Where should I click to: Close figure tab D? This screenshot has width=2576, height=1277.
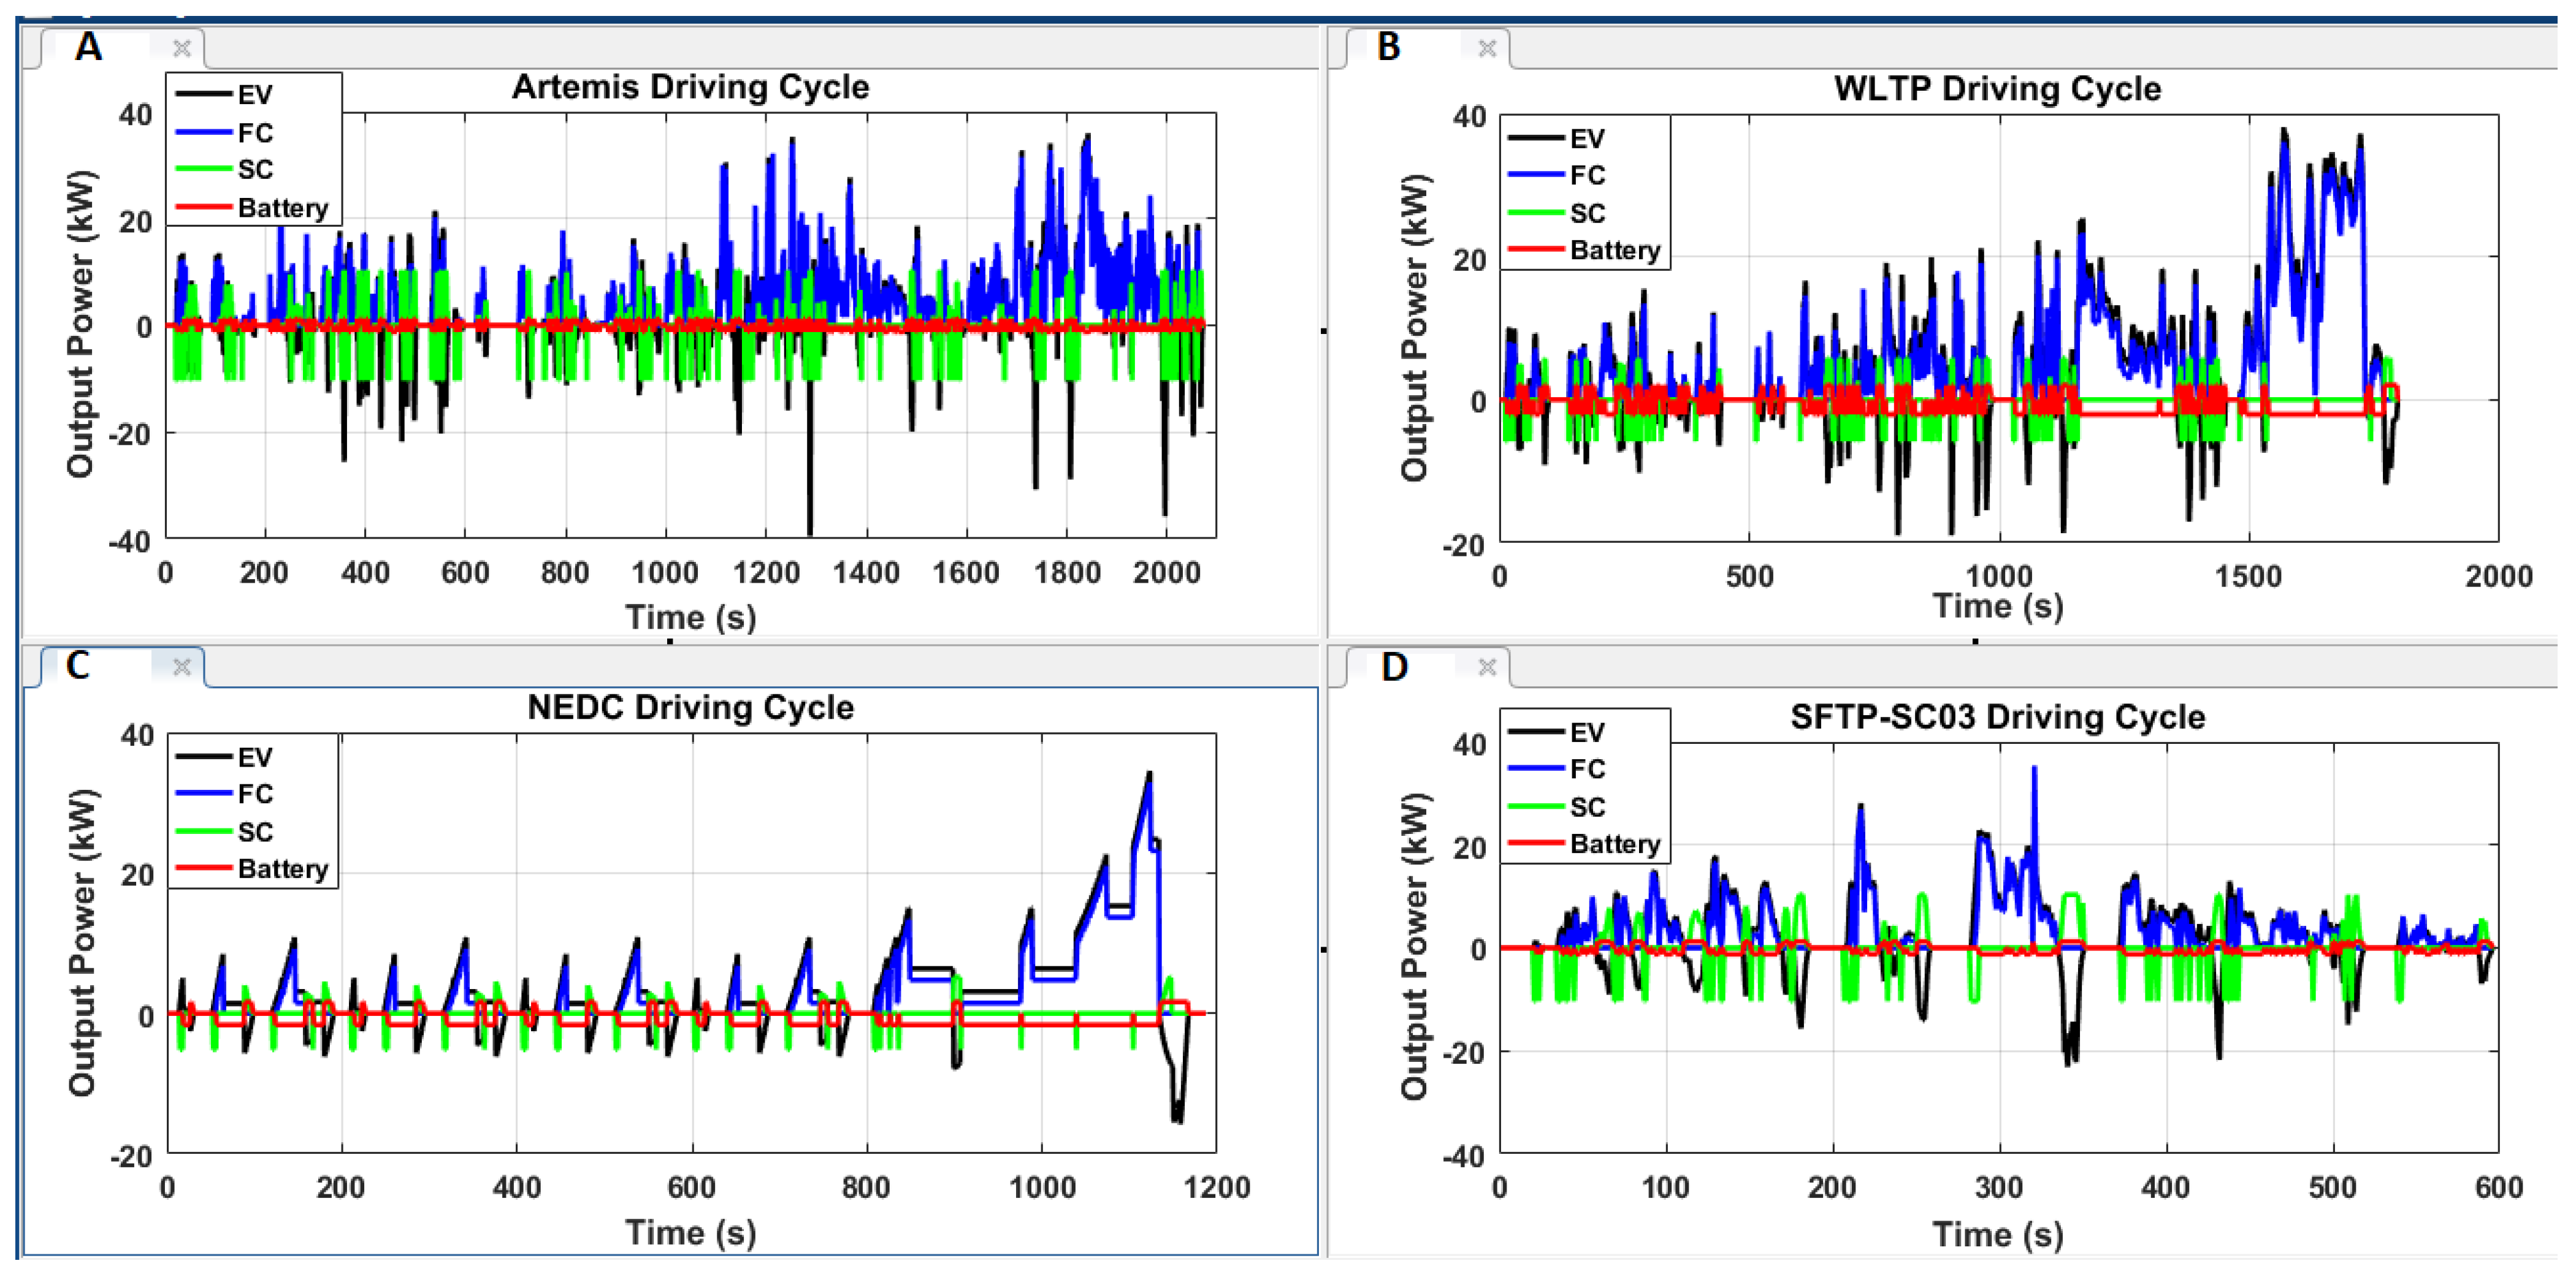[x=1487, y=667]
